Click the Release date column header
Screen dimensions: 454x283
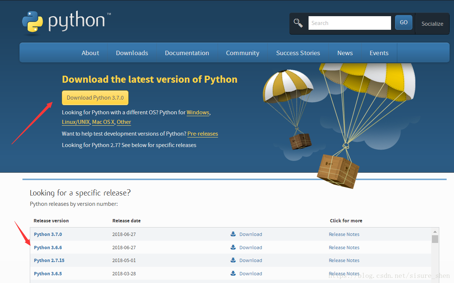point(126,221)
